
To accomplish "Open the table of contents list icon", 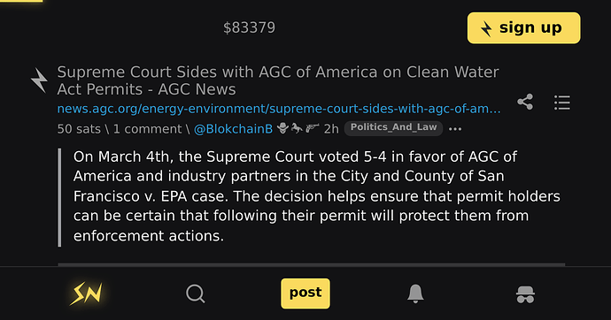I will tap(562, 103).
